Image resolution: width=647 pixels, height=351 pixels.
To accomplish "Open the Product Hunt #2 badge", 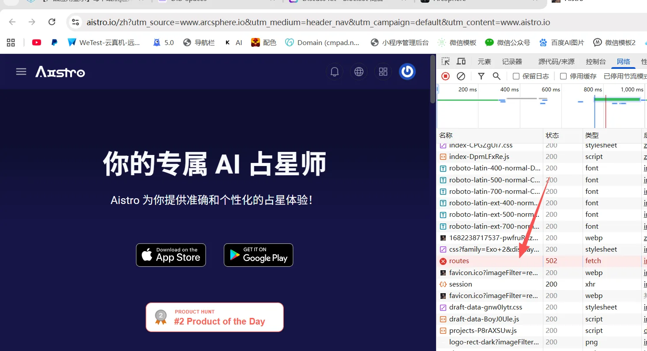I will pyautogui.click(x=214, y=317).
